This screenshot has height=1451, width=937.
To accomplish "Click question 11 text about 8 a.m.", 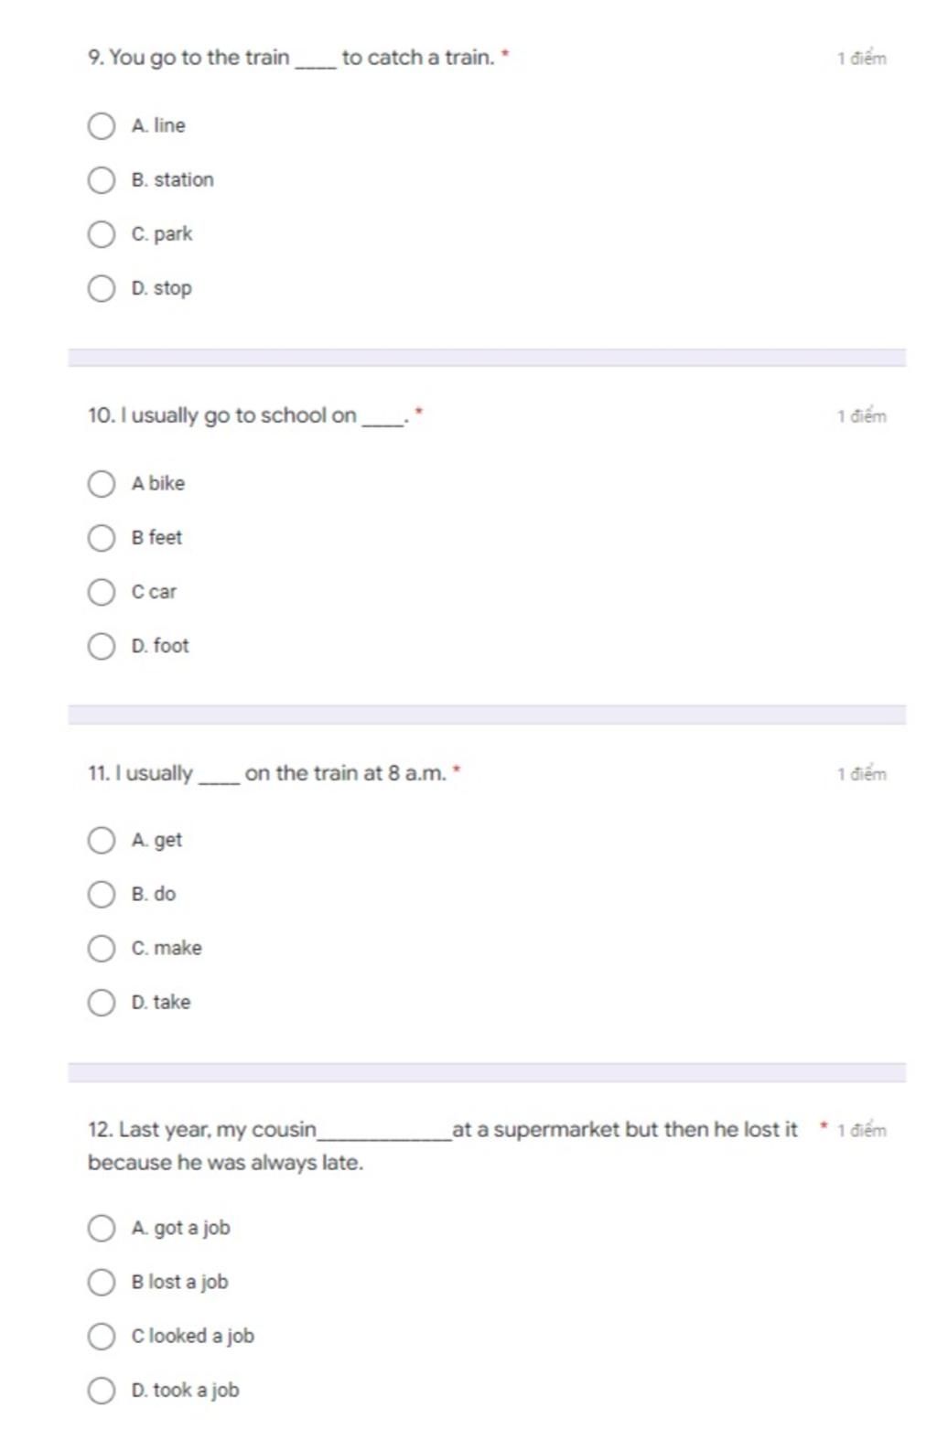I will (267, 774).
